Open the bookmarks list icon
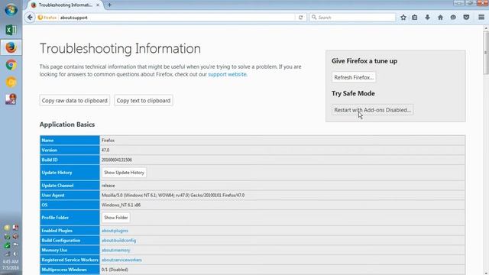 click(x=414, y=18)
